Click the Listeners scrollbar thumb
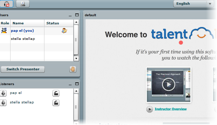The image size is (217, 125). click(x=76, y=107)
